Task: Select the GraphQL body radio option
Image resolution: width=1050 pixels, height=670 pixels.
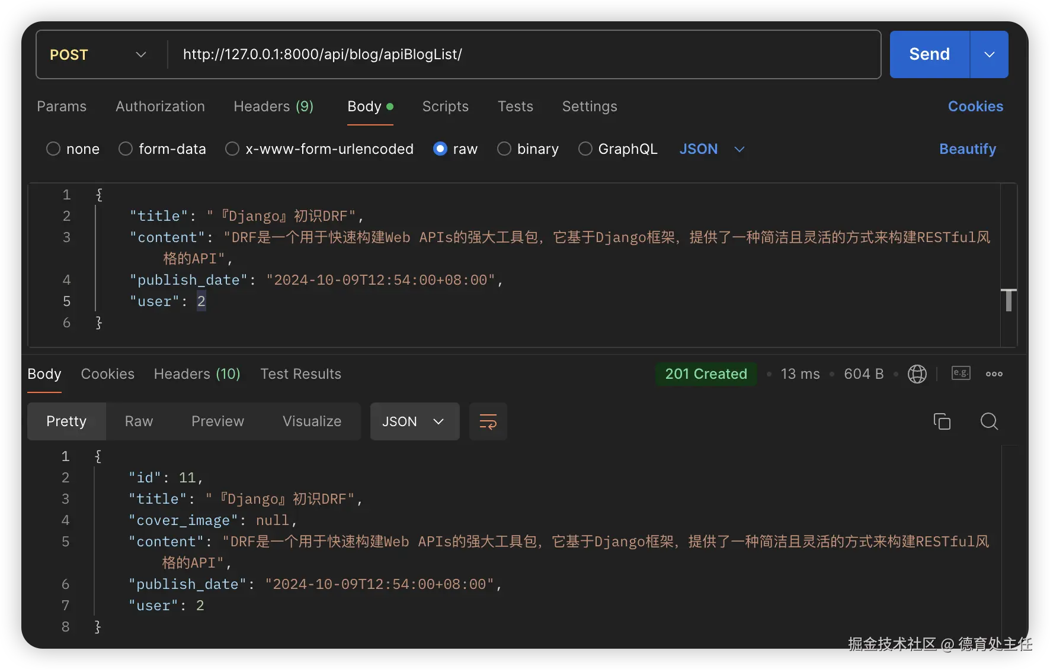Action: pos(585,149)
